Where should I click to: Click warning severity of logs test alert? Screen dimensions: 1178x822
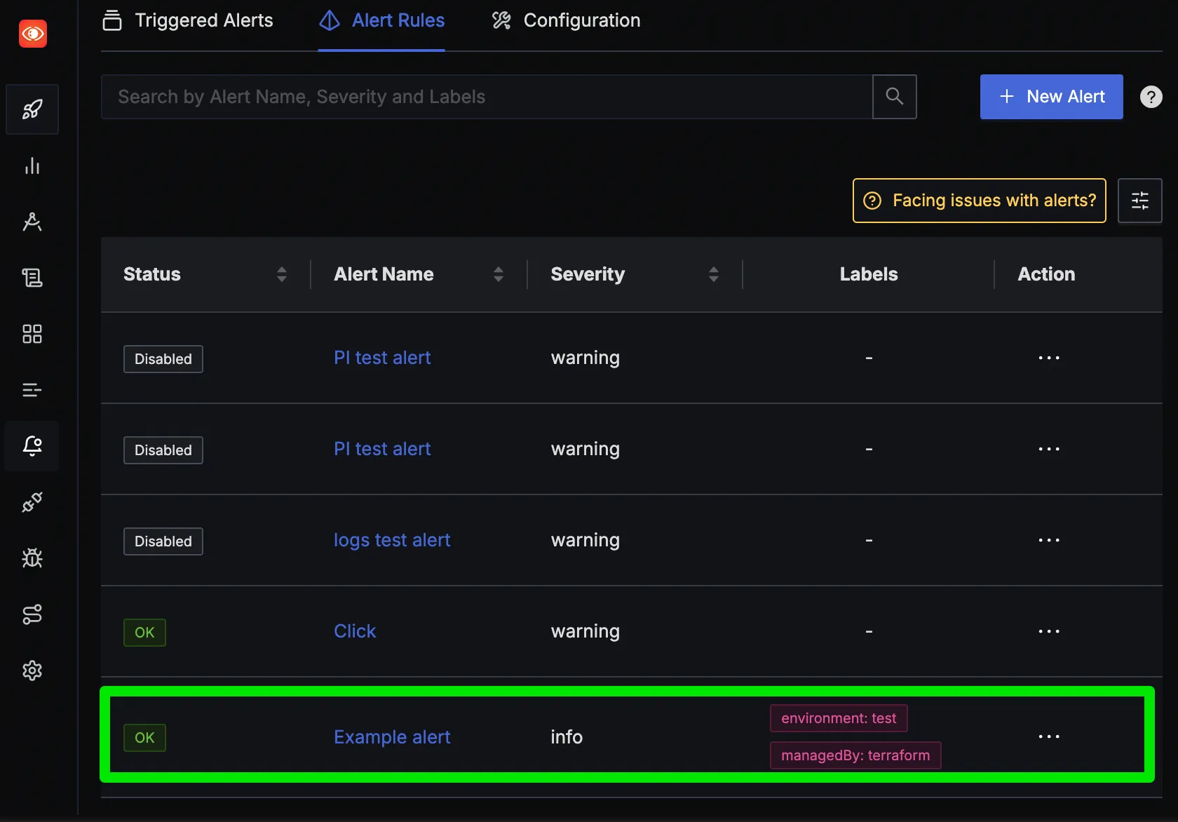point(585,540)
